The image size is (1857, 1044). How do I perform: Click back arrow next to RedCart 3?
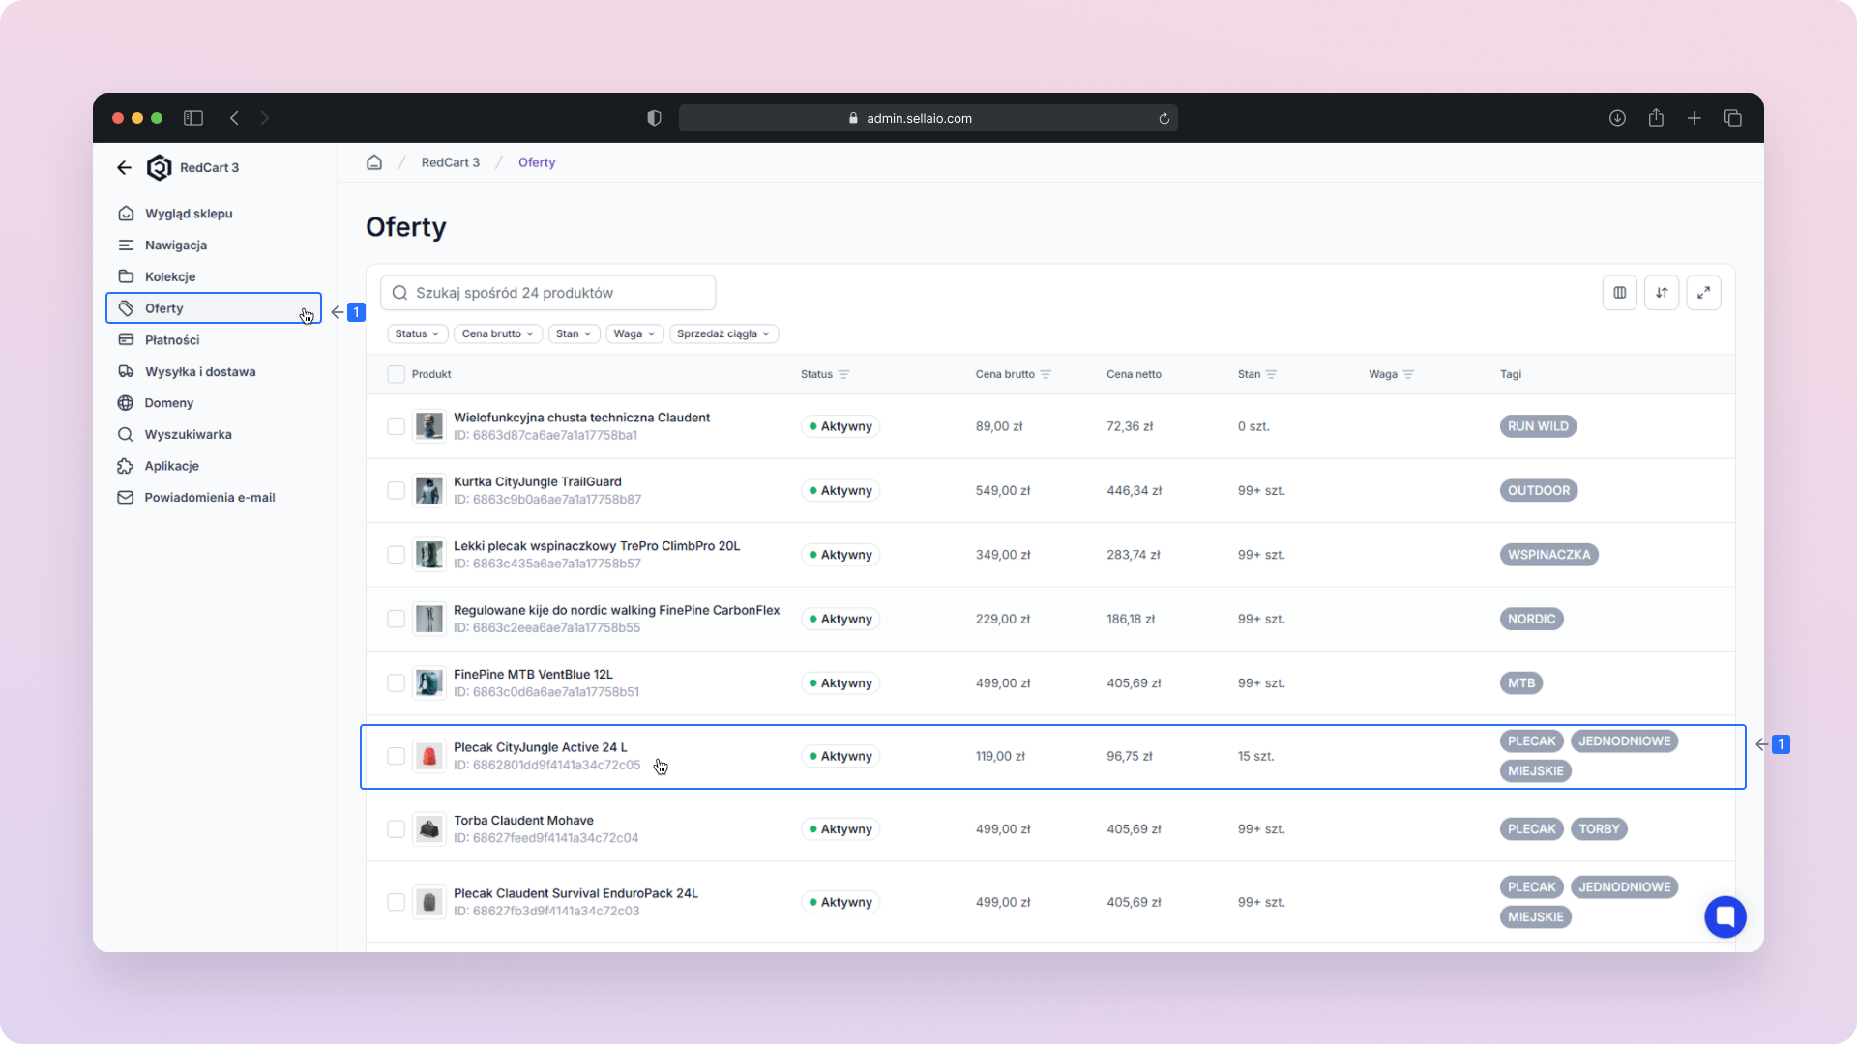[x=124, y=167]
